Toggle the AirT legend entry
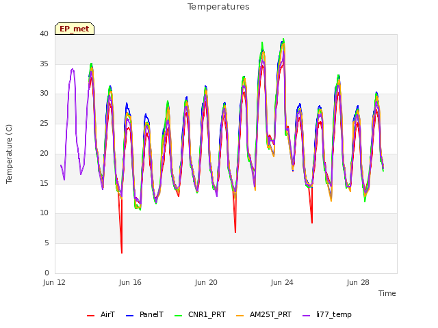This screenshot has height=328, width=438. (x=101, y=315)
